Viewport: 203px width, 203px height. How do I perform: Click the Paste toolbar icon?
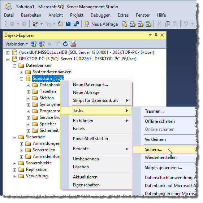tap(175, 24)
